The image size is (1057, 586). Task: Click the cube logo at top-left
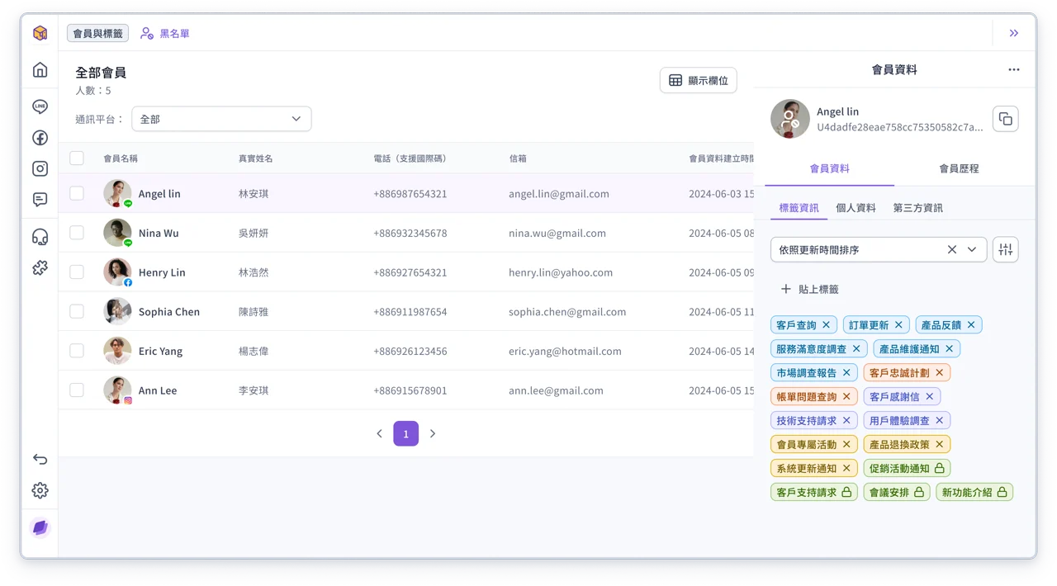click(40, 33)
